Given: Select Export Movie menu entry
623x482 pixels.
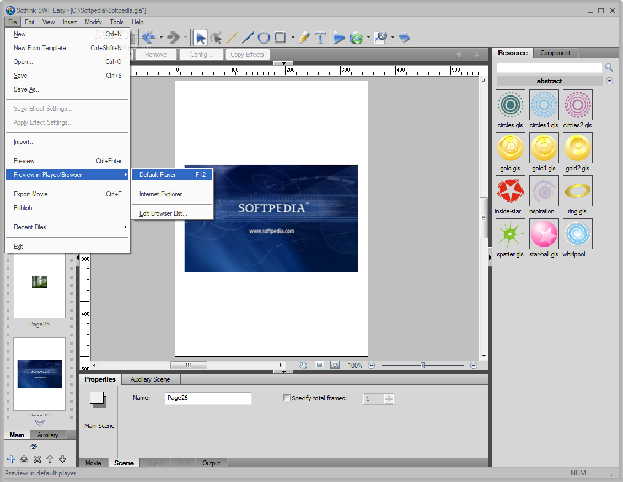Looking at the screenshot, I should click(67, 194).
